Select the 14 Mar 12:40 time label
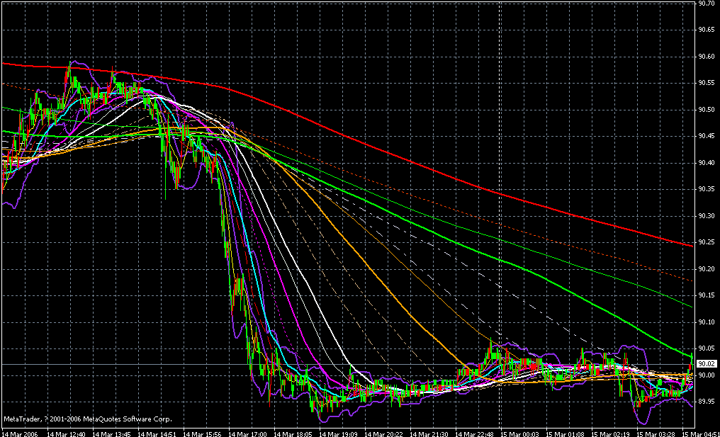Screen dimensions: 720x437 (x=65, y=432)
